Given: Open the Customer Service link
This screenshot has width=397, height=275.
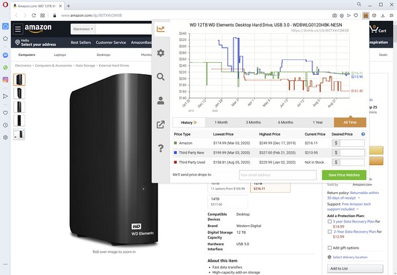Looking at the screenshot, I should (110, 42).
